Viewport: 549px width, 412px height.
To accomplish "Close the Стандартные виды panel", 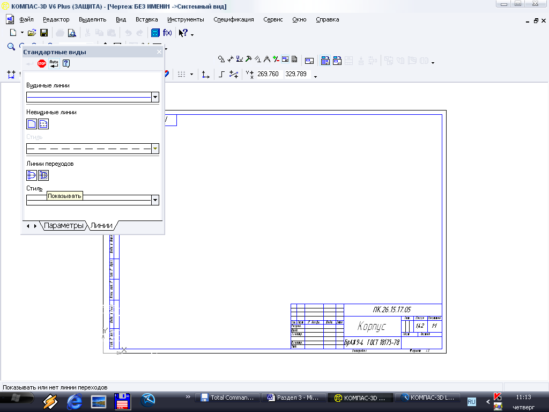I will [159, 52].
